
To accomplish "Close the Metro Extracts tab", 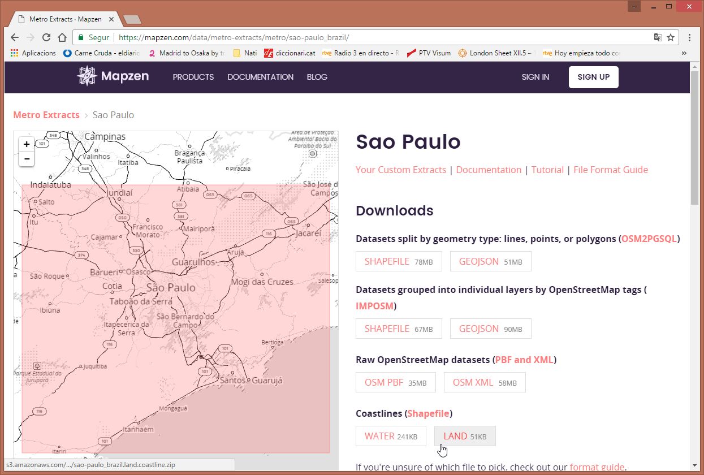I will coord(111,19).
